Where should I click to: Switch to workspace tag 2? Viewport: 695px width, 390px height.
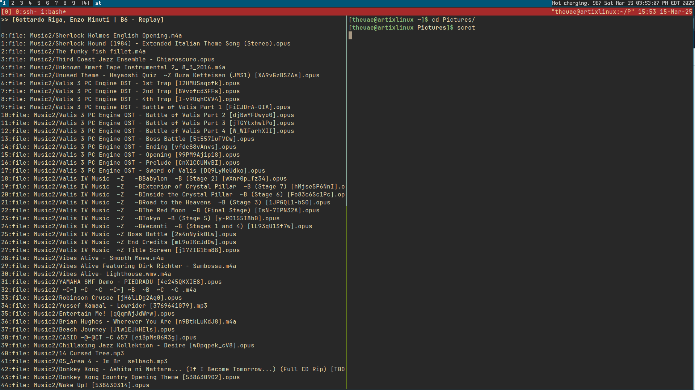pos(13,3)
